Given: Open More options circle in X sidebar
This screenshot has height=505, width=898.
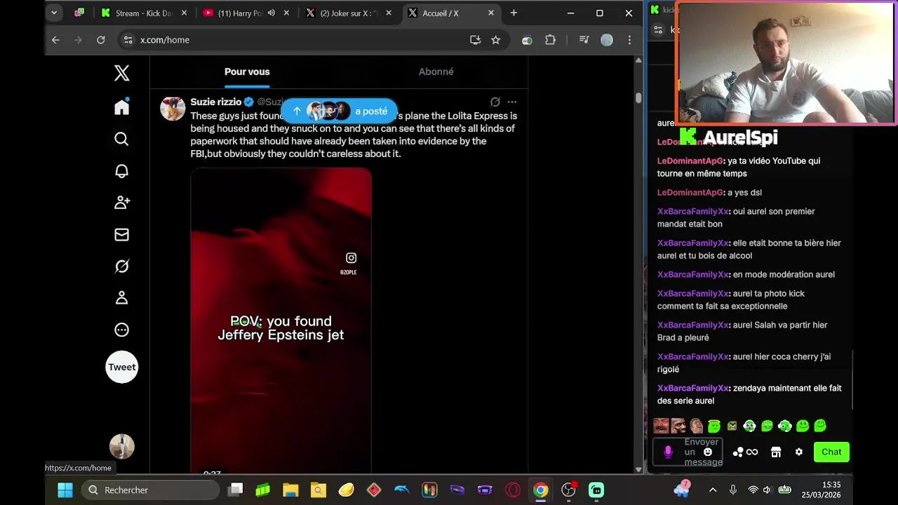Looking at the screenshot, I should pyautogui.click(x=121, y=330).
